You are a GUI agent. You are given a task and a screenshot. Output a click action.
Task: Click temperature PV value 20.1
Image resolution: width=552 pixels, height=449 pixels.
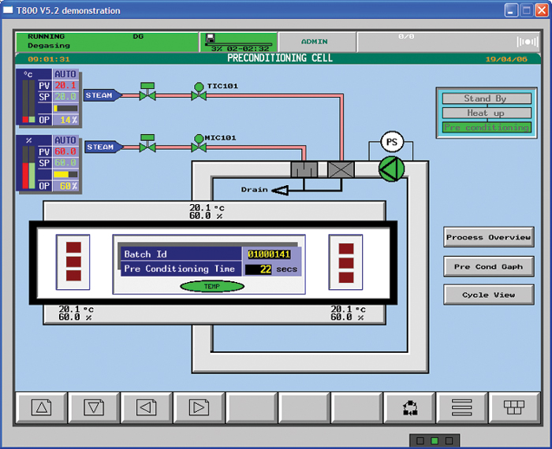65,85
